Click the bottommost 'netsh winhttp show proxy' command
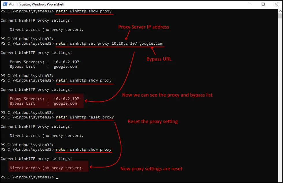The image size is (283, 183). (x=84, y=150)
